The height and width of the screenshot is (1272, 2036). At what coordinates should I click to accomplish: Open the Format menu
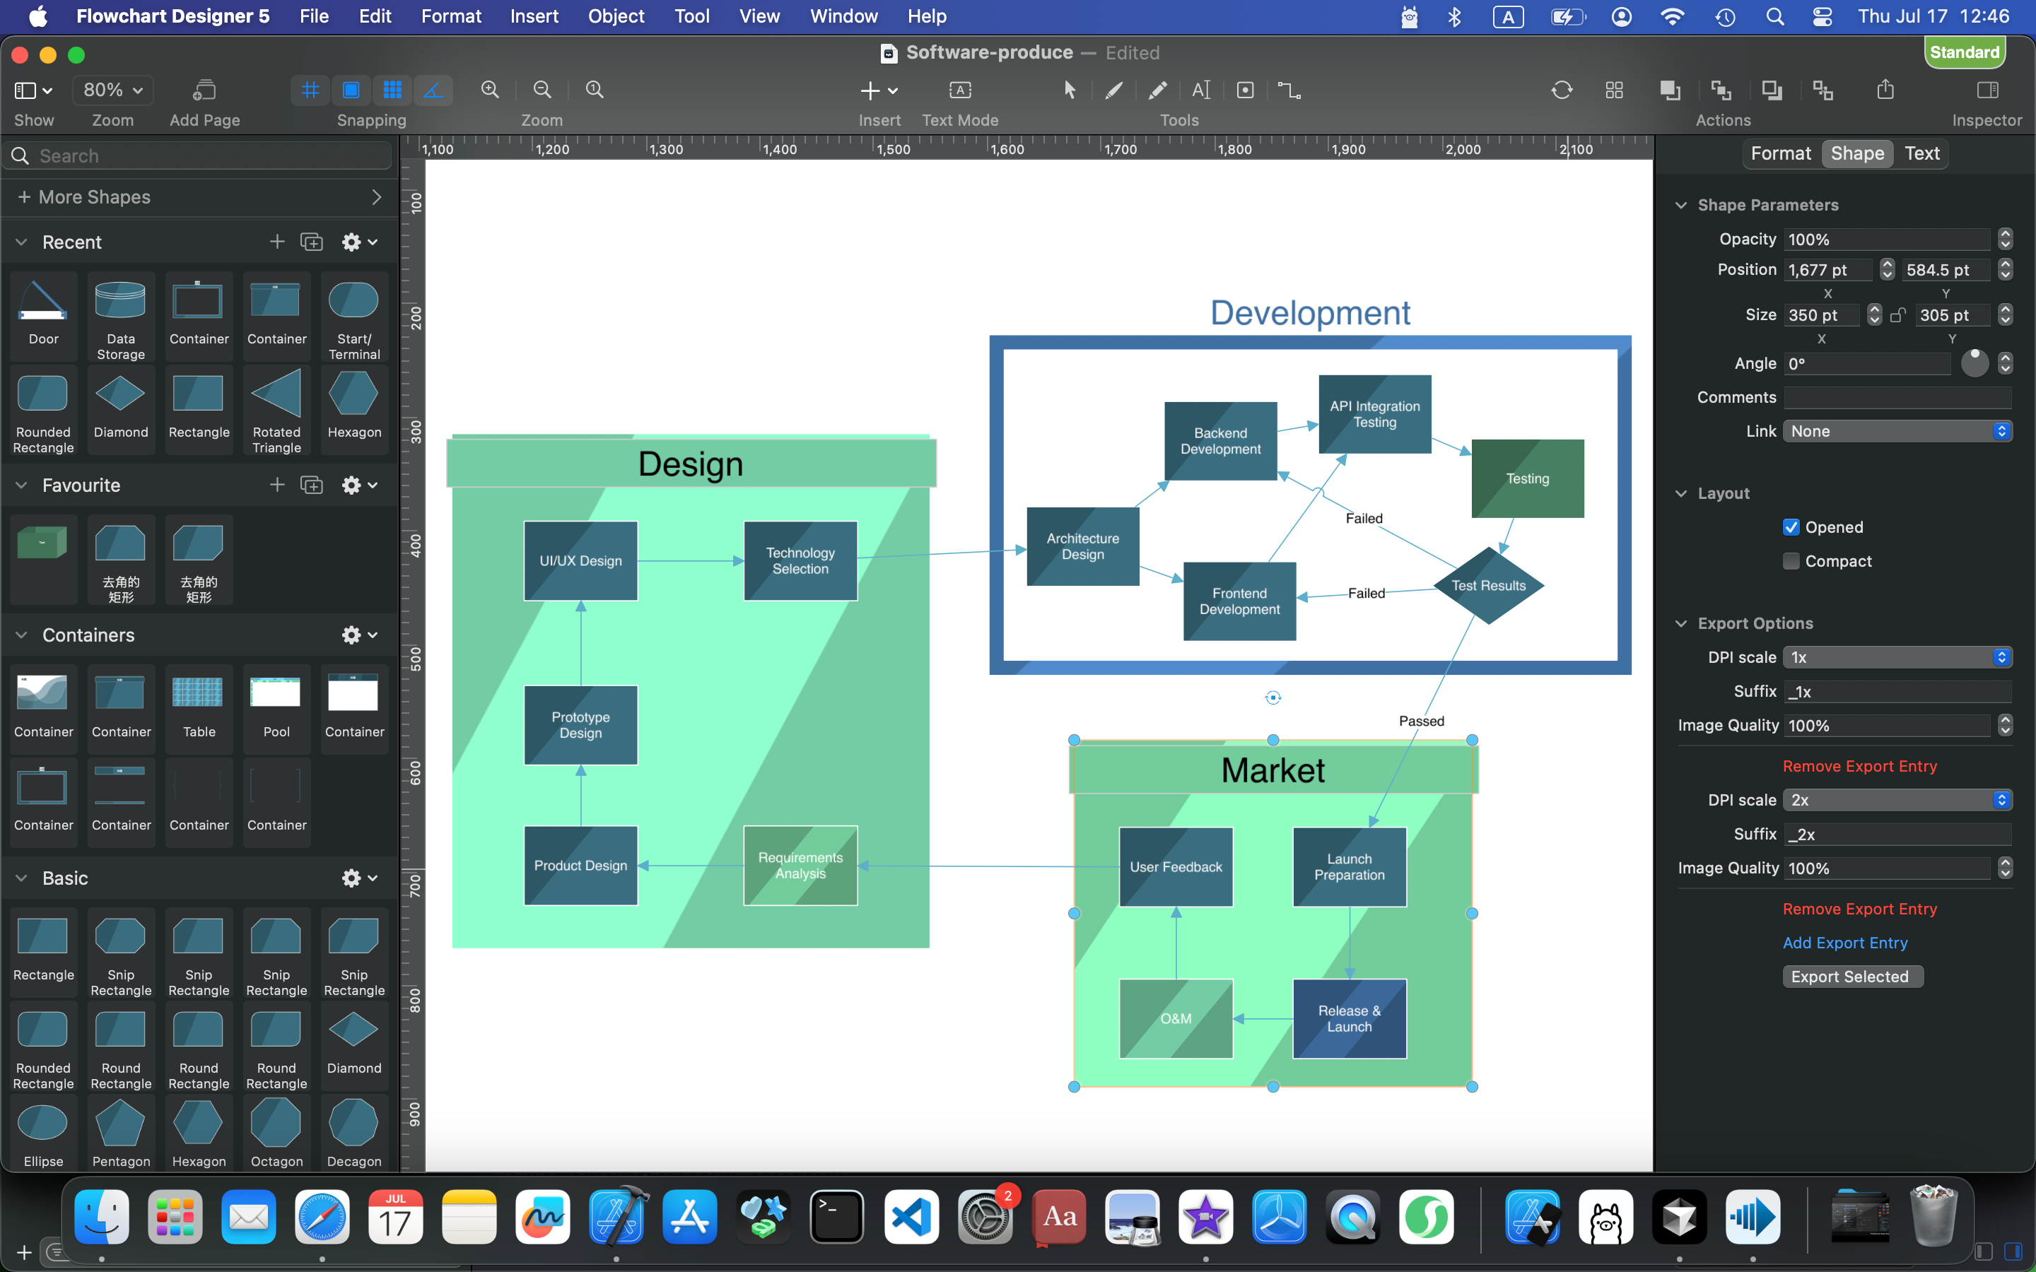point(451,16)
